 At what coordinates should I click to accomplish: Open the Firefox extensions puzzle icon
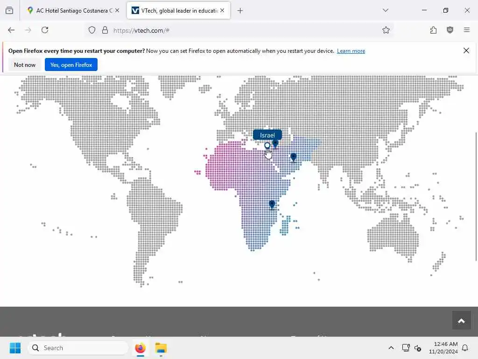click(x=433, y=30)
